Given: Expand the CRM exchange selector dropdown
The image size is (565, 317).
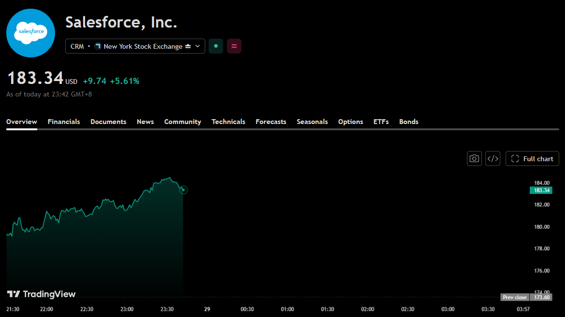Looking at the screenshot, I should pos(135,46).
